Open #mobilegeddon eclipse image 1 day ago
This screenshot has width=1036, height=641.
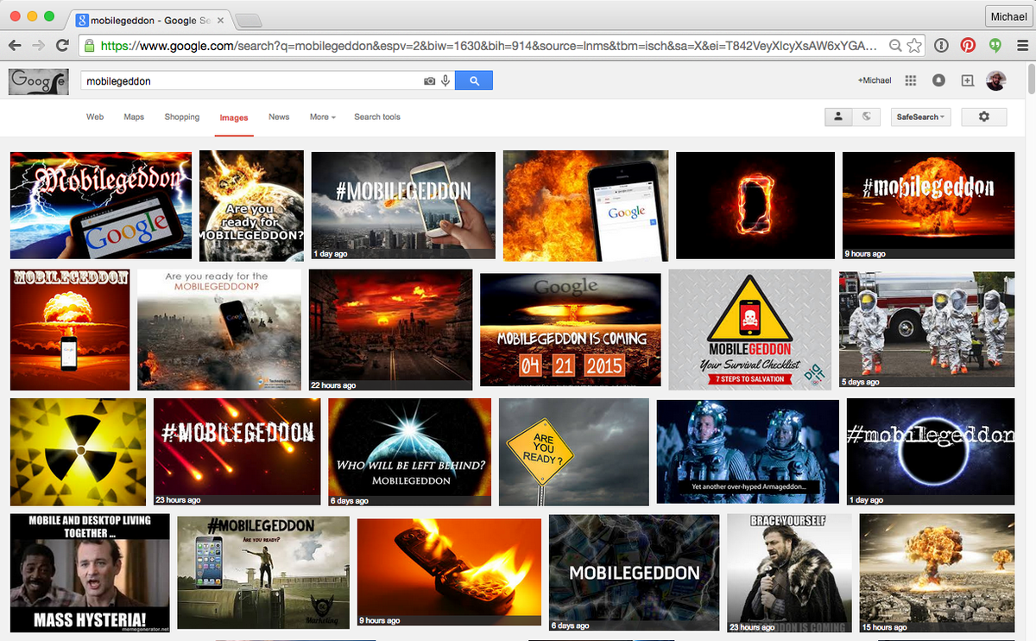(x=931, y=452)
